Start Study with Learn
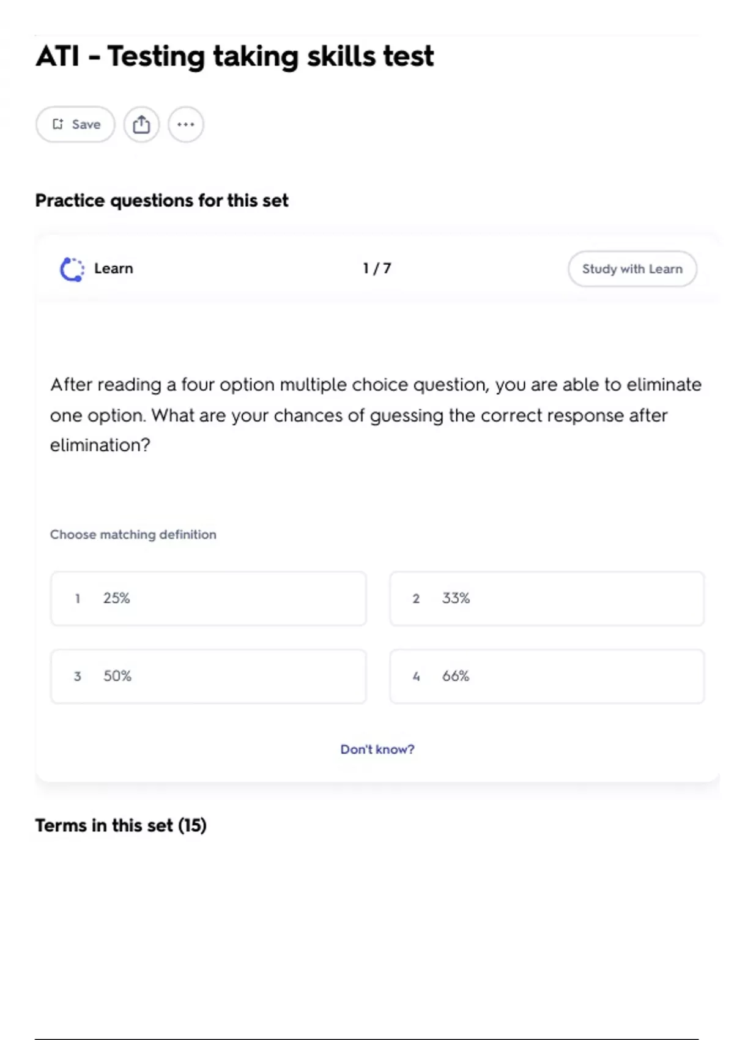The width and height of the screenshot is (734, 1040). point(632,269)
